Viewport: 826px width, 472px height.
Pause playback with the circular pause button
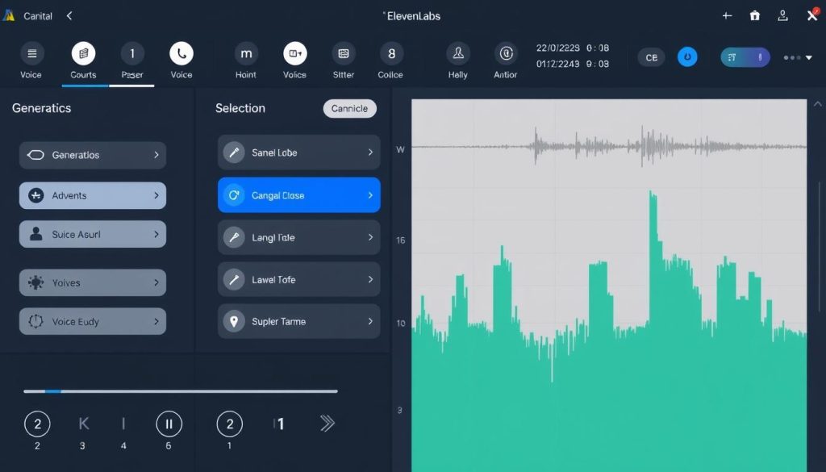[x=169, y=423]
